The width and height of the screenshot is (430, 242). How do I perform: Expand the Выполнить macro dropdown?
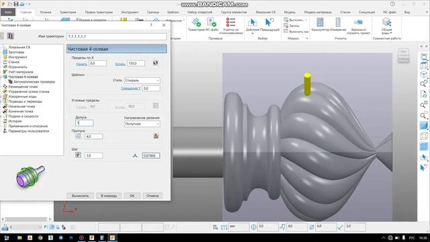tap(306, 20)
